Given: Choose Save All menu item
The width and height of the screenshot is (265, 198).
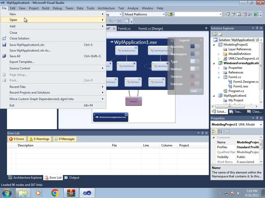Looking at the screenshot, I should click(x=53, y=56).
